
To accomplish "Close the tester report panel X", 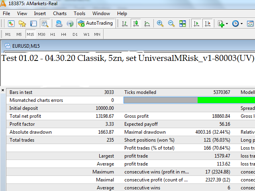I will [3, 90].
